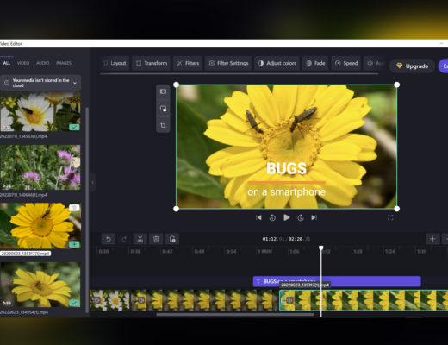Click the green check on bottom thumbnail
The width and height of the screenshot is (448, 345).
[x=74, y=303]
